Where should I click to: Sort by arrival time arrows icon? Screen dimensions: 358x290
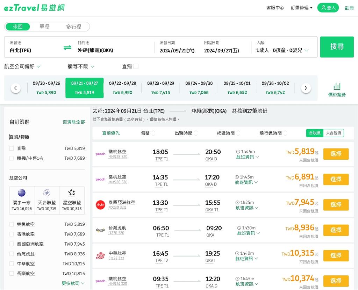[238, 133]
